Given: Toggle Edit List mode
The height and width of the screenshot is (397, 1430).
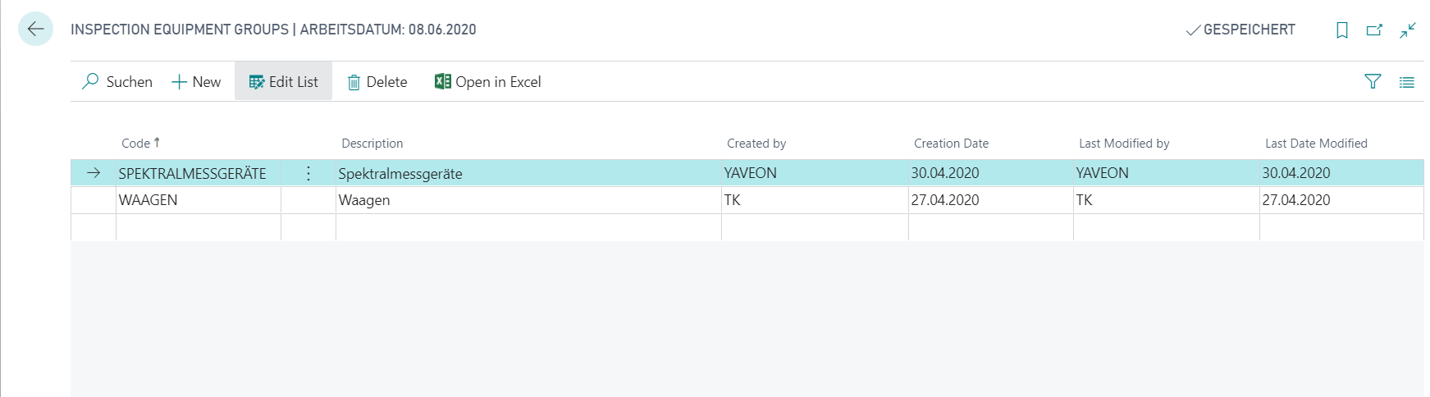Looking at the screenshot, I should tap(284, 82).
